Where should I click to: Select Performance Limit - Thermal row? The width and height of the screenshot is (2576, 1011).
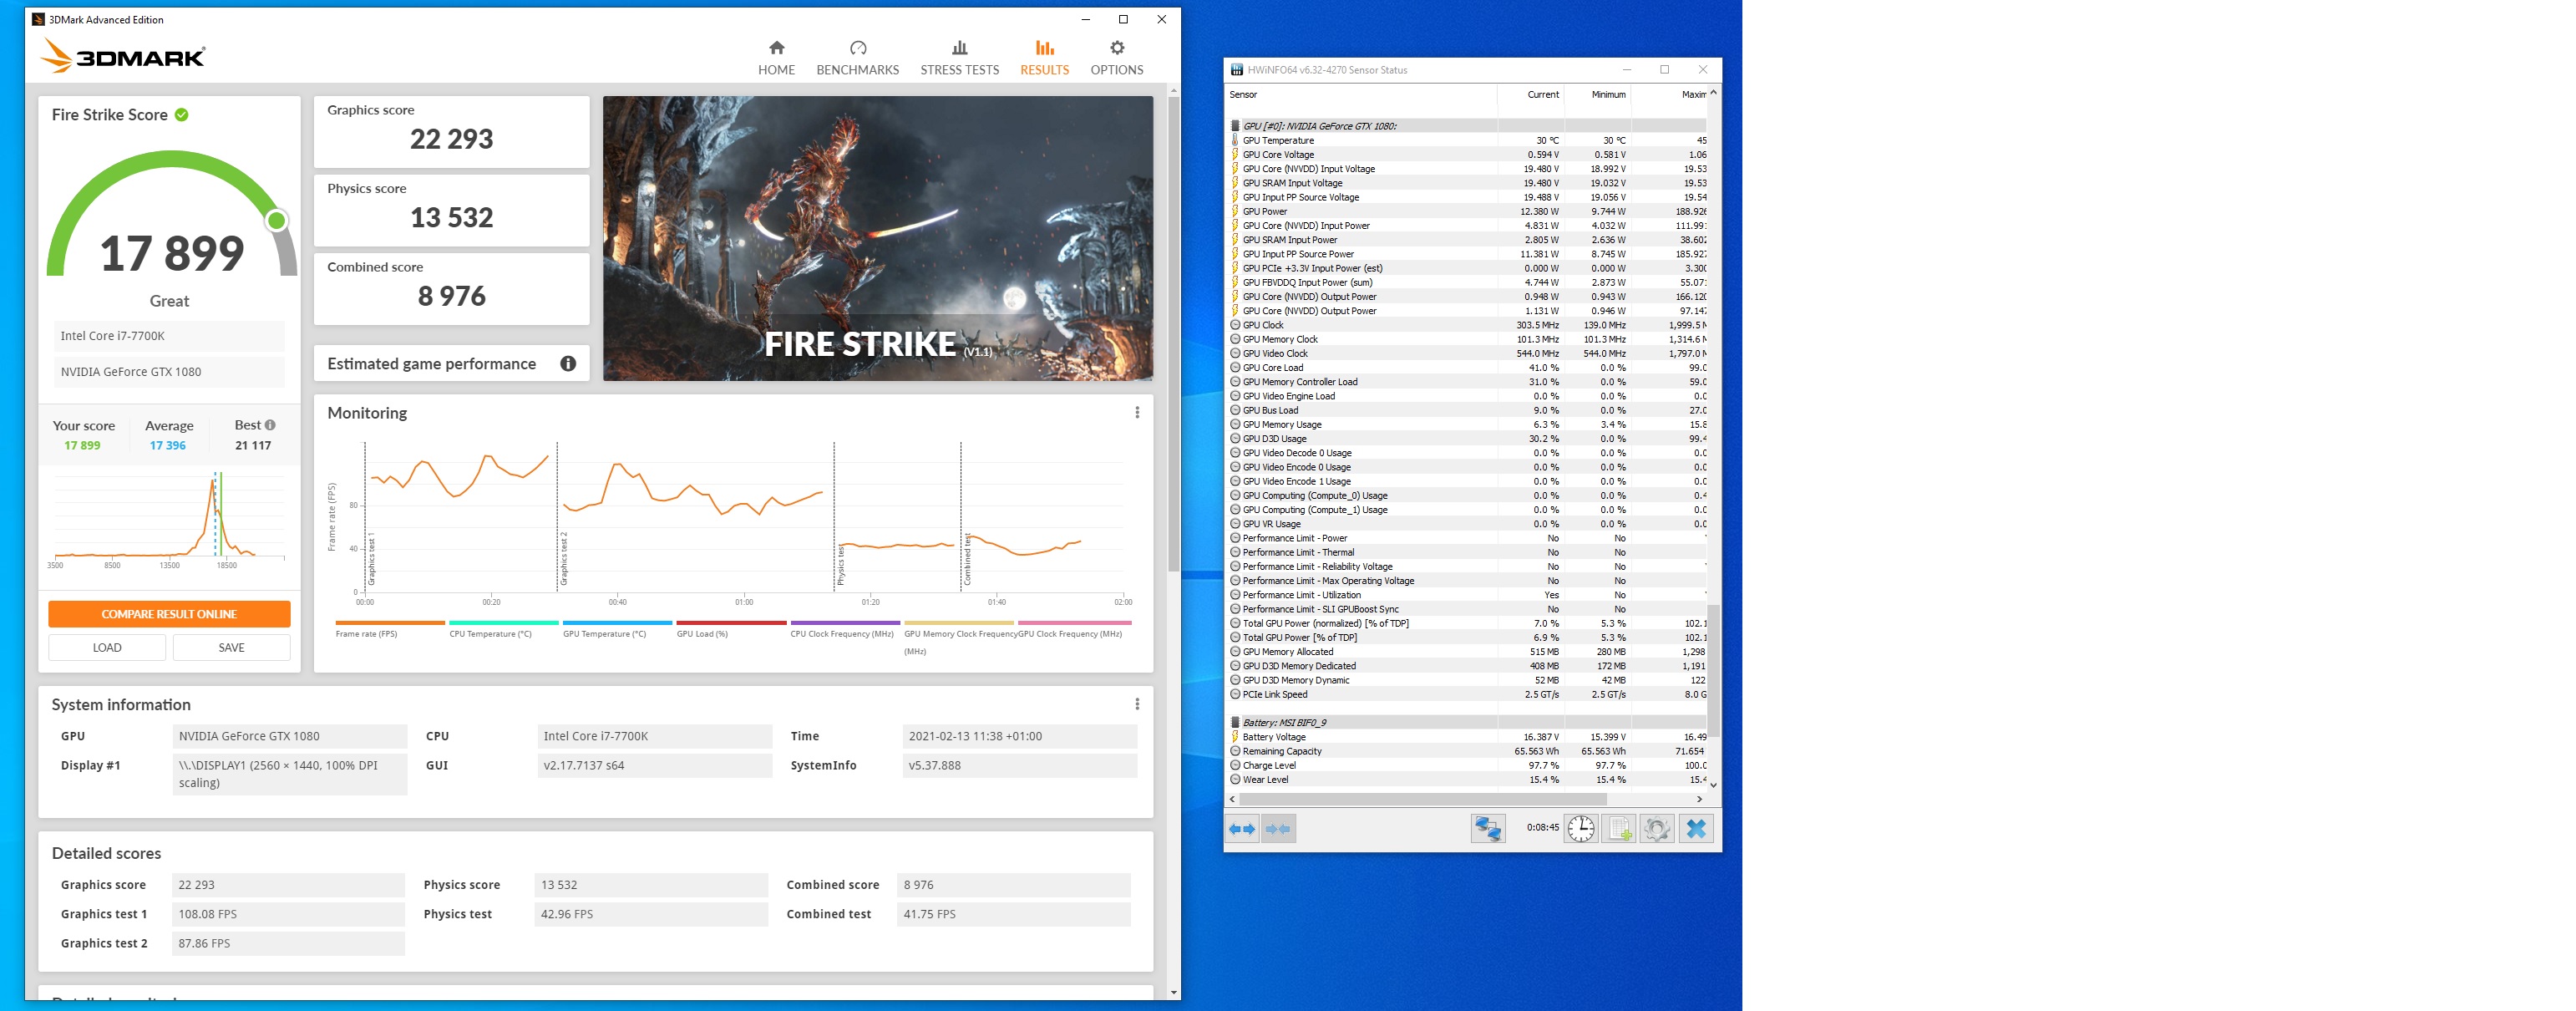tap(1467, 553)
